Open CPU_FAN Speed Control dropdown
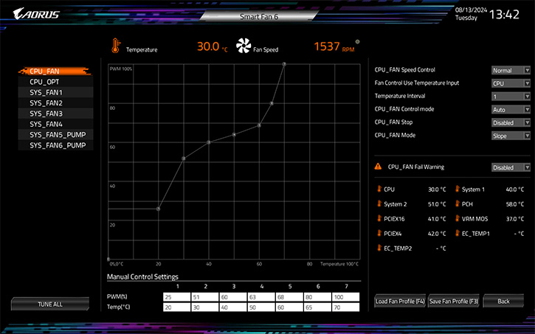The image size is (535, 334). (x=511, y=70)
